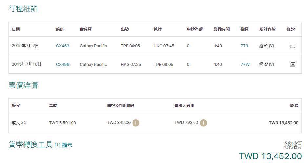Click fare amount TWD 5,591.00
Viewport: 308px width, 166px height.
coord(62,123)
